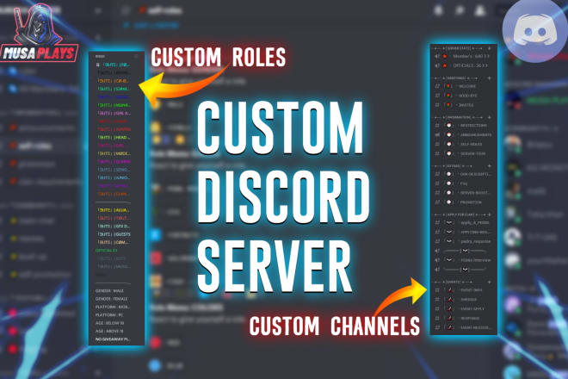Collapse the EXTRAS category header
This screenshot has height=379, width=568.
click(454, 165)
